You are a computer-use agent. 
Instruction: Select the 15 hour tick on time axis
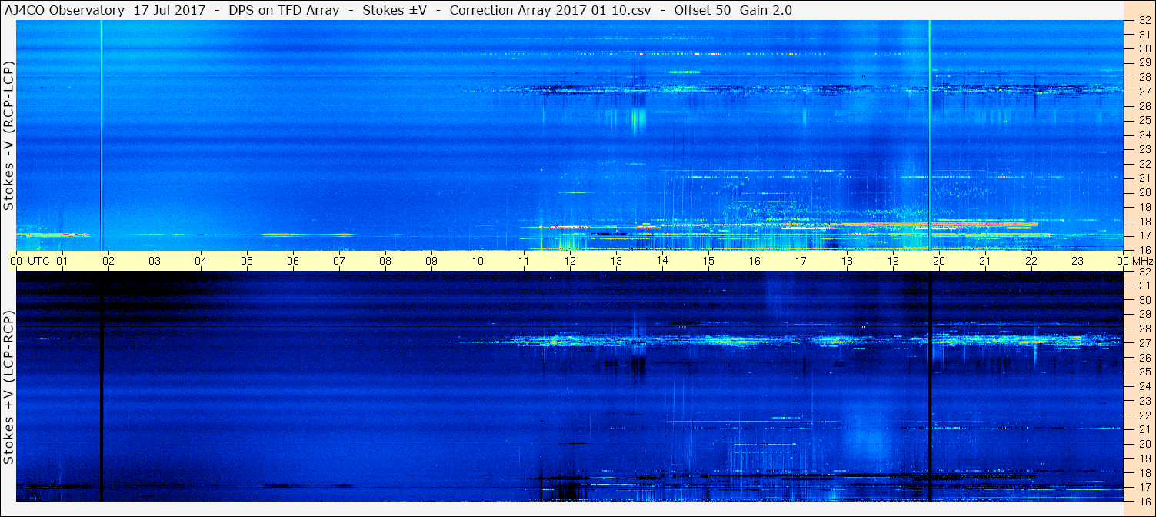pyautogui.click(x=708, y=261)
